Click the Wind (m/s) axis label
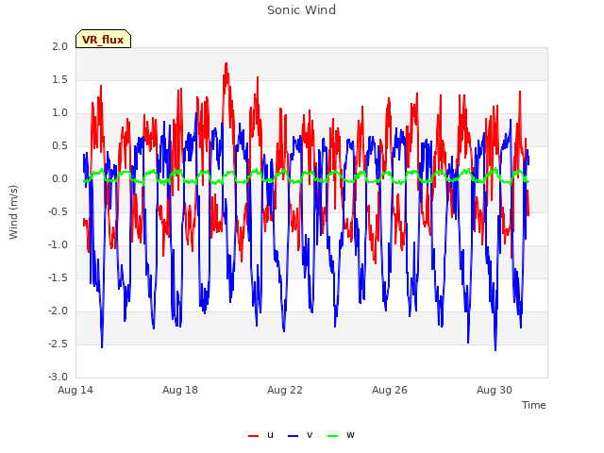 click(13, 212)
